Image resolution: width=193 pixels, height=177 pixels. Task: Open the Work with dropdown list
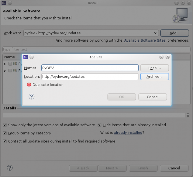click(155, 33)
